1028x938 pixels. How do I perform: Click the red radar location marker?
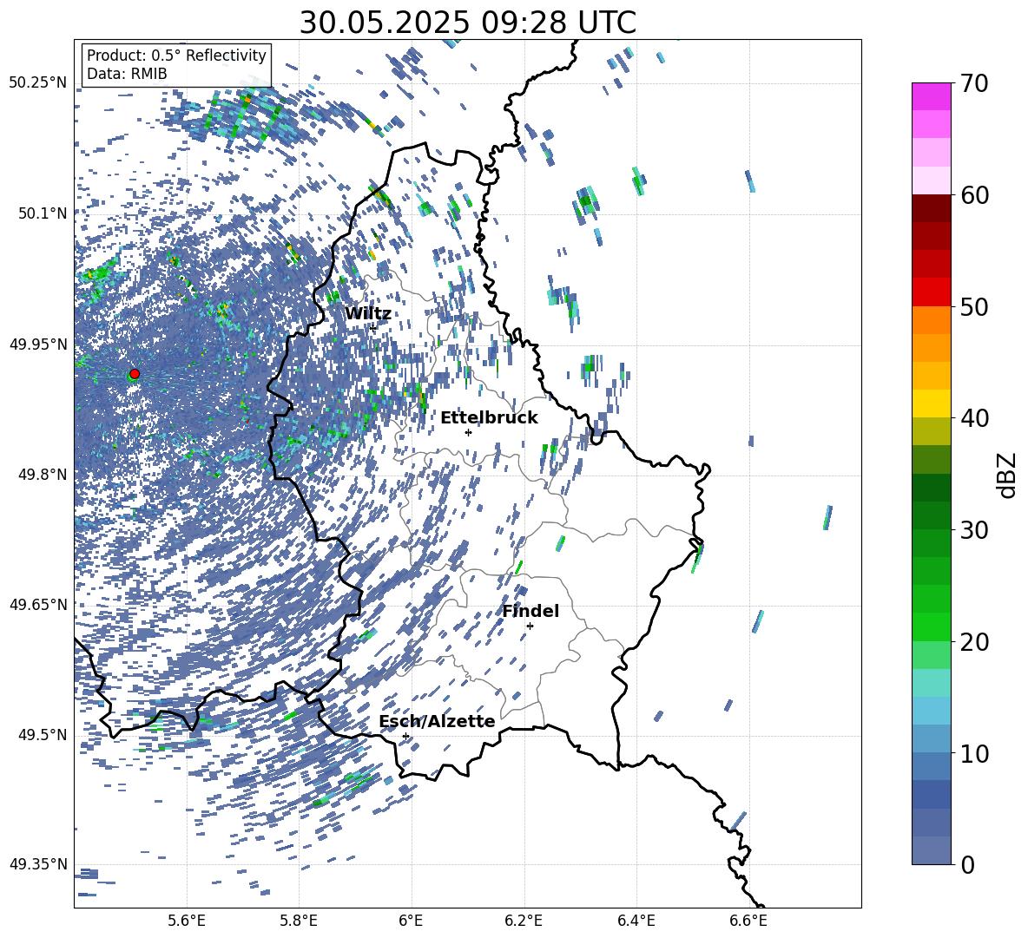tap(135, 374)
